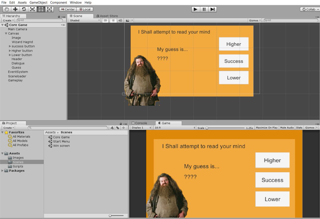Open the Shaded draw mode dropdown
This screenshot has height=219, width=320.
point(85,20)
